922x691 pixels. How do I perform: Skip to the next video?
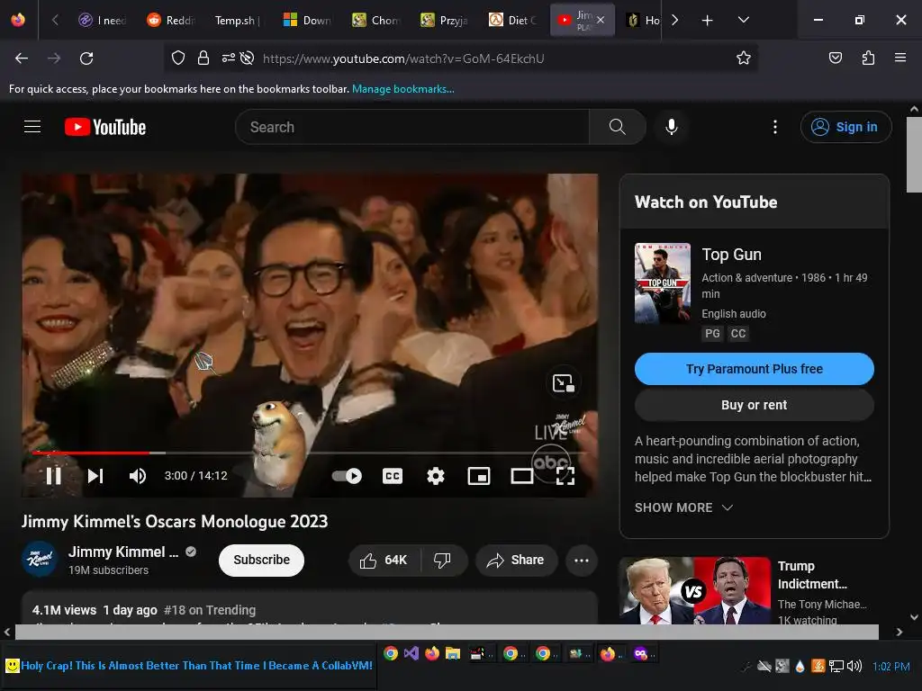[x=95, y=476]
